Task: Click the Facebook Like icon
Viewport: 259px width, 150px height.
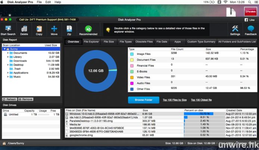Action: 246,20
